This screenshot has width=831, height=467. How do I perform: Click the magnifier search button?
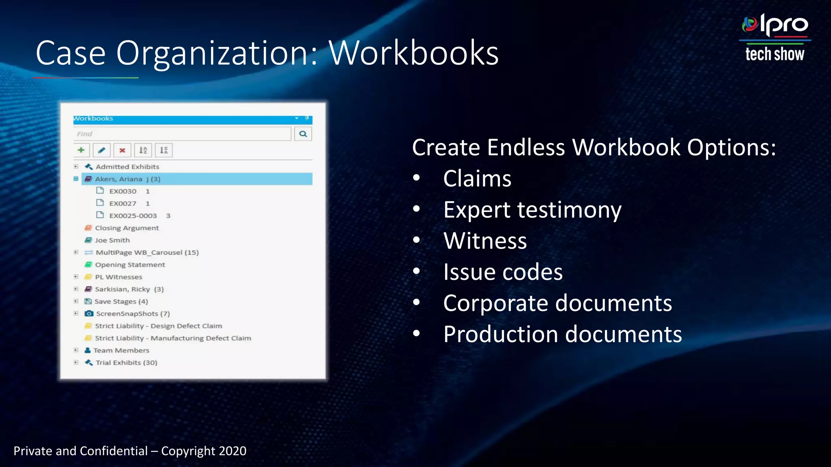(303, 134)
